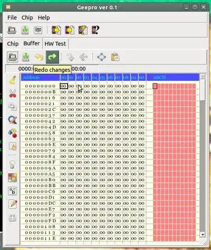Image resolution: width=211 pixels, height=250 pixels.
Task: Open the File menu
Action: (12, 18)
